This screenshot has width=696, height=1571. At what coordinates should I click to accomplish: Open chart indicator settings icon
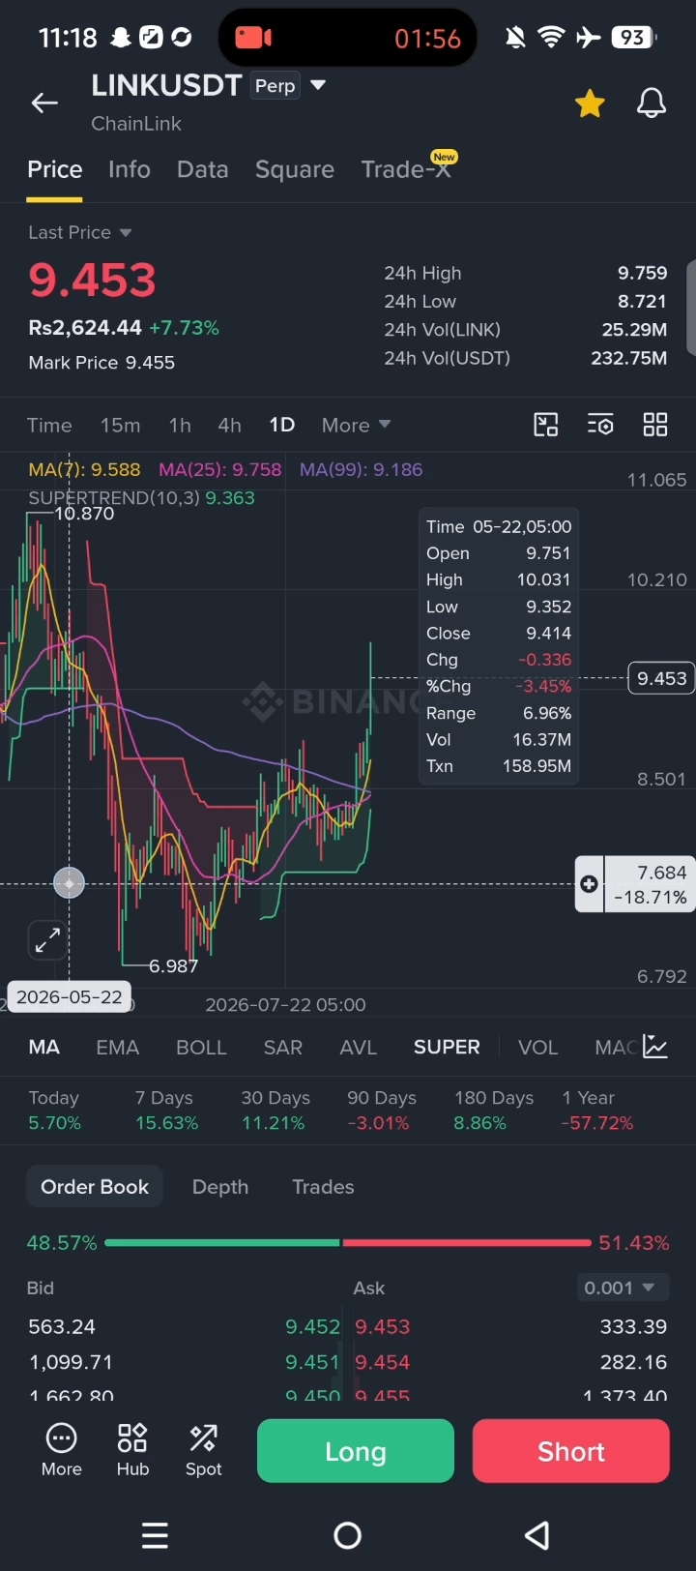[x=600, y=425]
